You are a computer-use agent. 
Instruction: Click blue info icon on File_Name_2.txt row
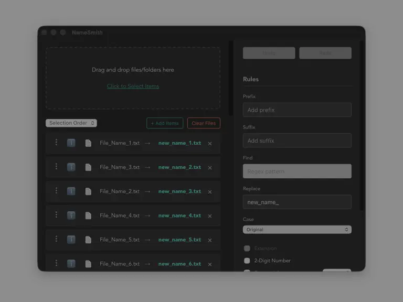click(71, 191)
